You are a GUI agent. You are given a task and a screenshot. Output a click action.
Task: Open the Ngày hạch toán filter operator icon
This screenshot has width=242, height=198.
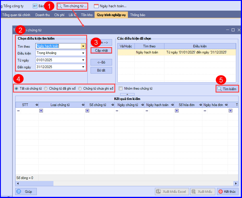pyautogui.click(x=147, y=111)
